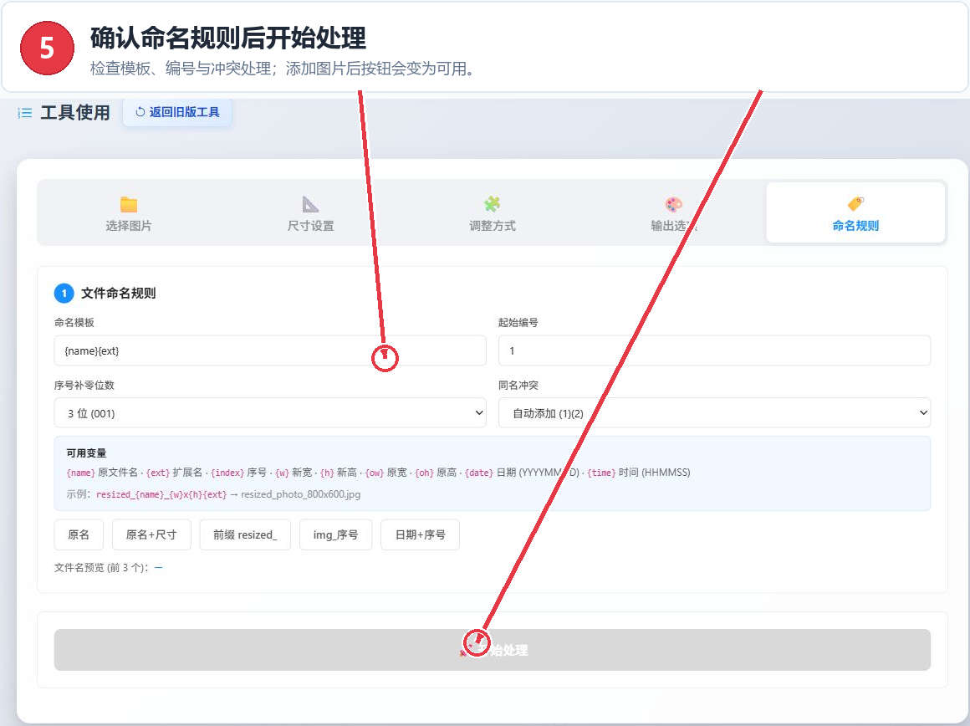
Task: Click the 文件命名规则 section heading
Action: click(x=118, y=294)
